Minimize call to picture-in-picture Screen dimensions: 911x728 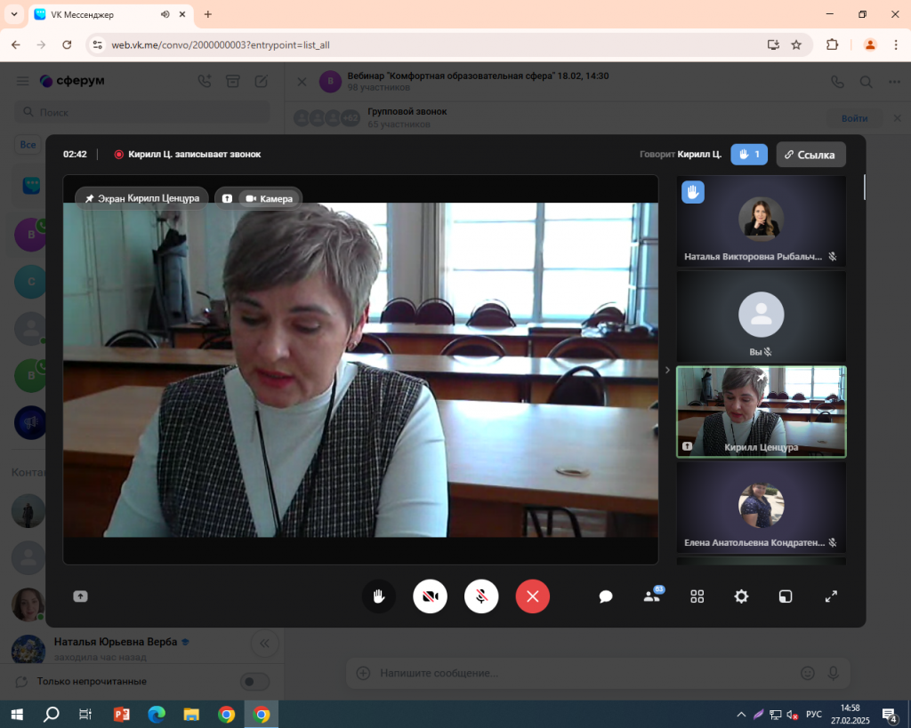point(786,596)
